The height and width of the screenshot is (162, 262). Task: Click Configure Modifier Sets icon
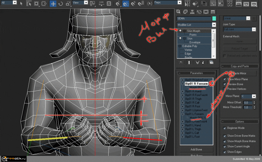211,63
